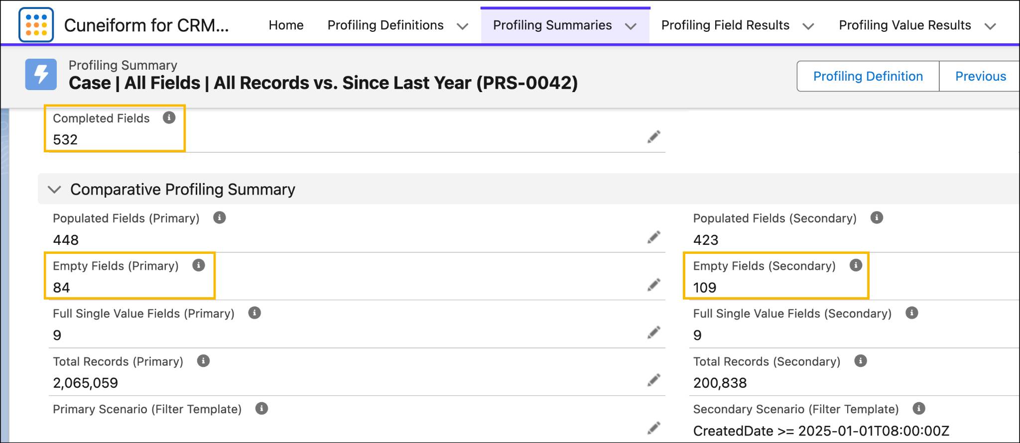Click the Profiling Definition button

pos(868,76)
